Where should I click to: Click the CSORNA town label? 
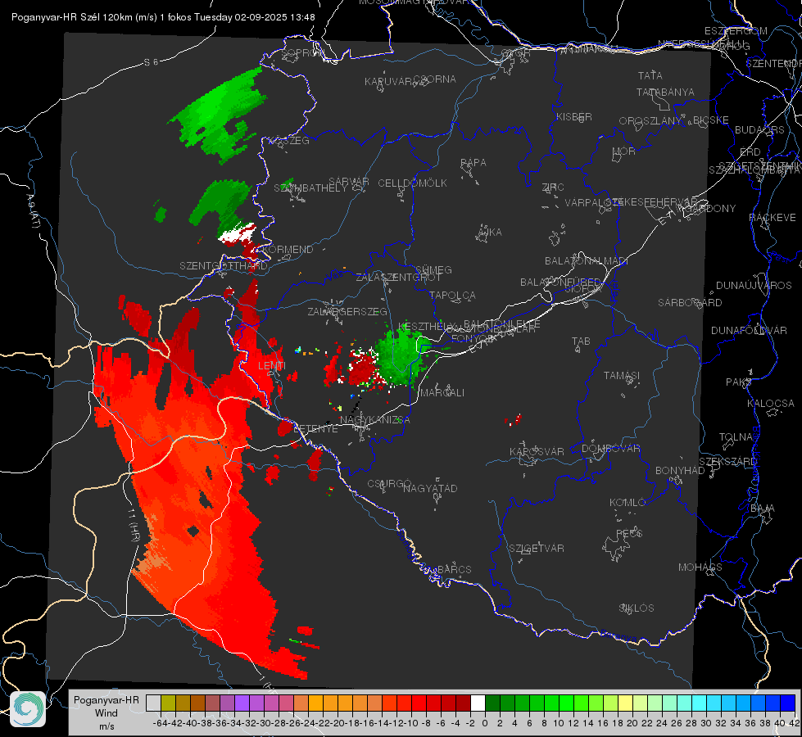point(435,79)
